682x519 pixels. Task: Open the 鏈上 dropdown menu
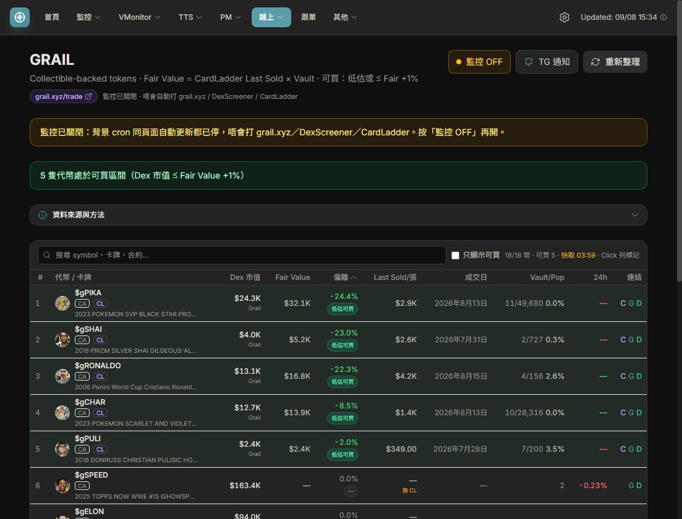(271, 17)
